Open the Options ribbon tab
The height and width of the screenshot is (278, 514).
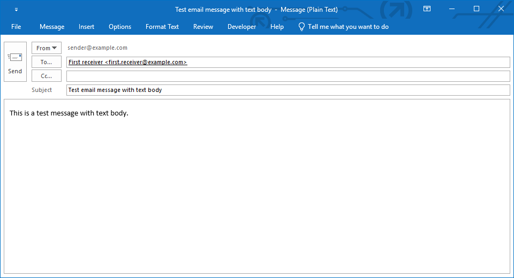(120, 27)
